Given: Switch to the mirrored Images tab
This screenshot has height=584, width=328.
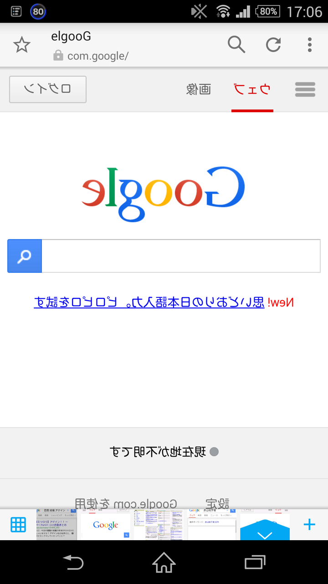Looking at the screenshot, I should click(x=198, y=89).
